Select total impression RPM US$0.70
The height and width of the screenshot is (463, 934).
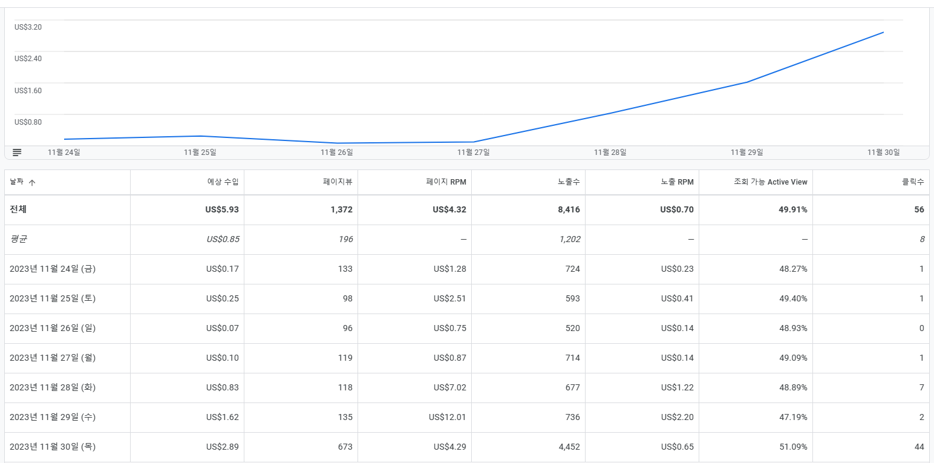(x=677, y=209)
